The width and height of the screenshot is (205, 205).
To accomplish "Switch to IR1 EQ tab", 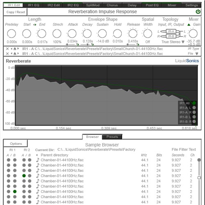I will (x=34, y=5).
